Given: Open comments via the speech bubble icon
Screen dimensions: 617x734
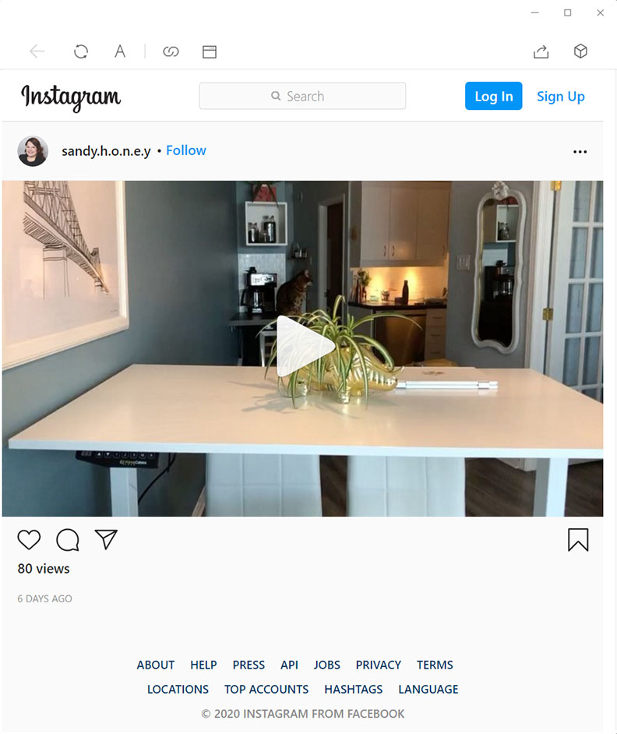Looking at the screenshot, I should point(68,540).
